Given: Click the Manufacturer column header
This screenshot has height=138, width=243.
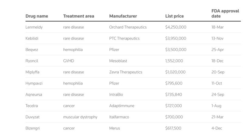Looking at the screenshot, I should (123, 16).
